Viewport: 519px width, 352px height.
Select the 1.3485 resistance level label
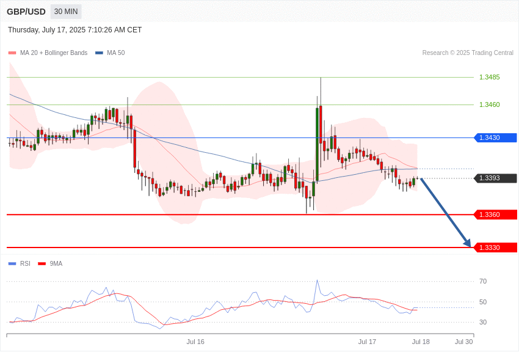(x=490, y=77)
